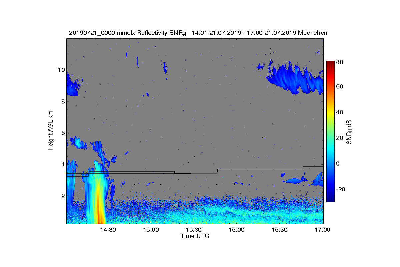Click the 15:30 time tick label
This screenshot has height=267, width=400.
[x=194, y=230]
